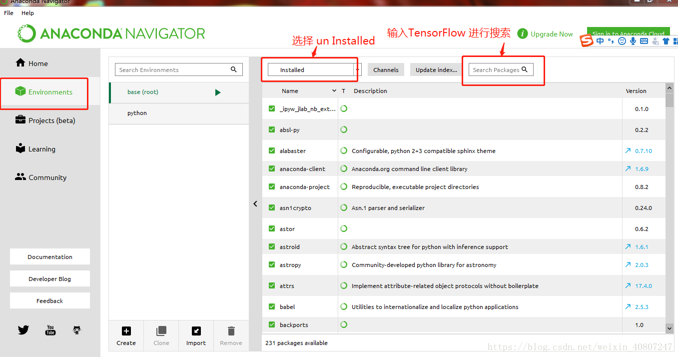Image resolution: width=678 pixels, height=357 pixels.
Task: Click the IME microphone icon
Action: click(x=633, y=41)
